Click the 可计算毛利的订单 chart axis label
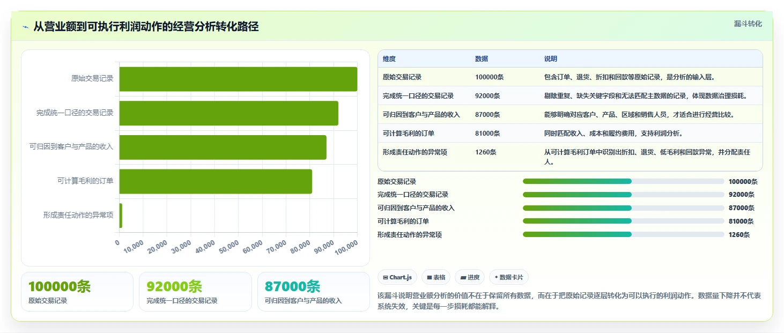784x333 pixels. (x=85, y=181)
